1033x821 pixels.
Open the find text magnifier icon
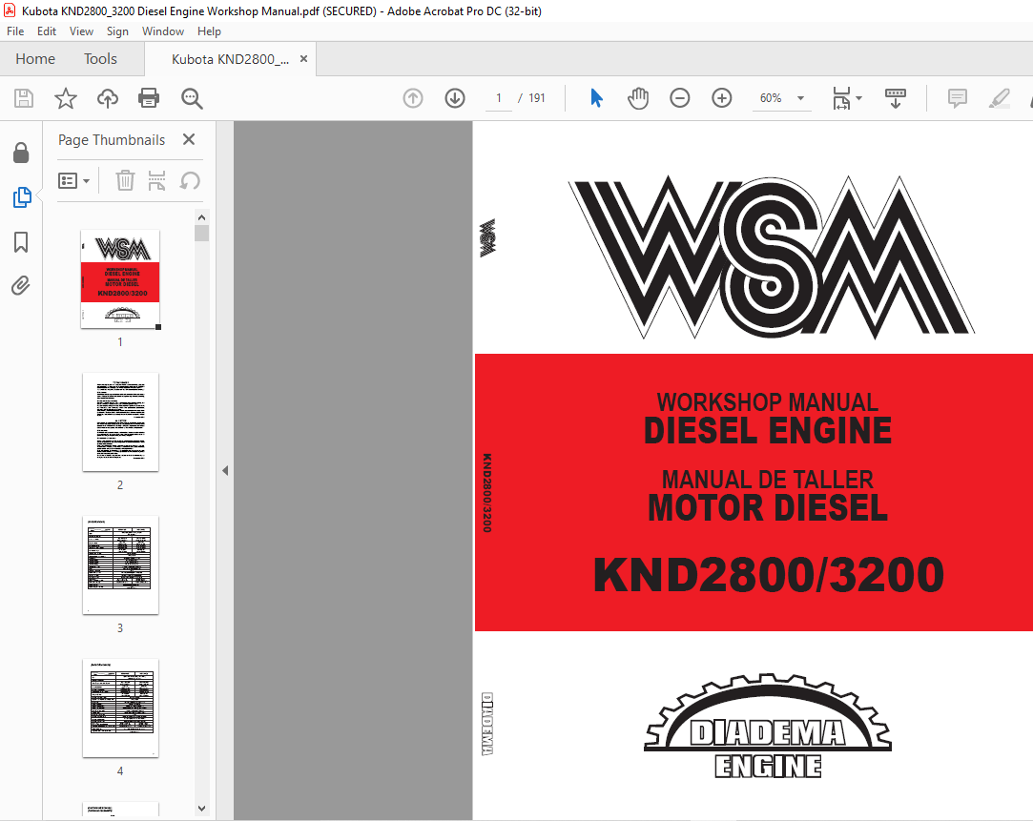pyautogui.click(x=192, y=98)
